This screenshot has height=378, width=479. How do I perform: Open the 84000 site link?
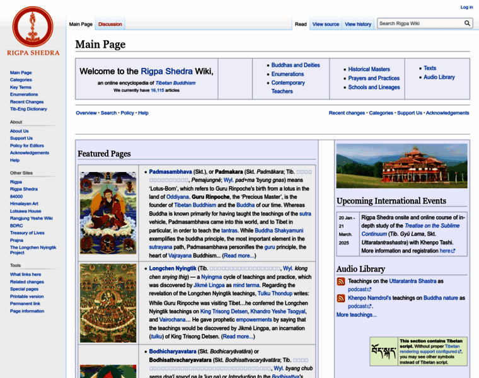click(x=16, y=197)
